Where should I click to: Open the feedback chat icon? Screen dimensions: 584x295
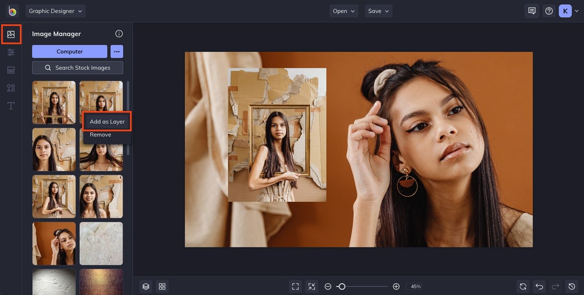pyautogui.click(x=532, y=11)
